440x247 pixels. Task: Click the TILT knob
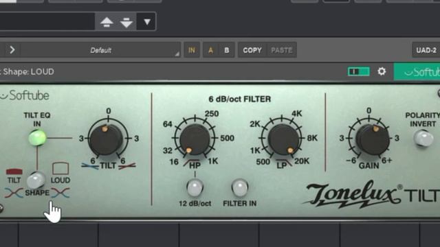point(106,139)
